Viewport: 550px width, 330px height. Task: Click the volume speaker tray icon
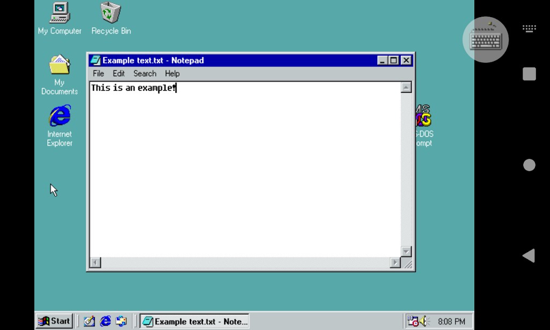[x=424, y=321]
